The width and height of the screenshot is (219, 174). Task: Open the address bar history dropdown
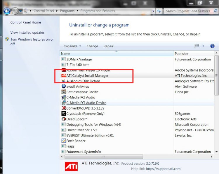(153, 11)
